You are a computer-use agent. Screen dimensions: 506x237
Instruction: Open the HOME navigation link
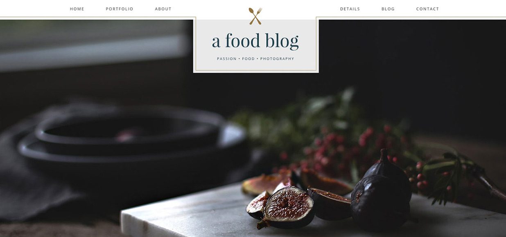click(77, 9)
